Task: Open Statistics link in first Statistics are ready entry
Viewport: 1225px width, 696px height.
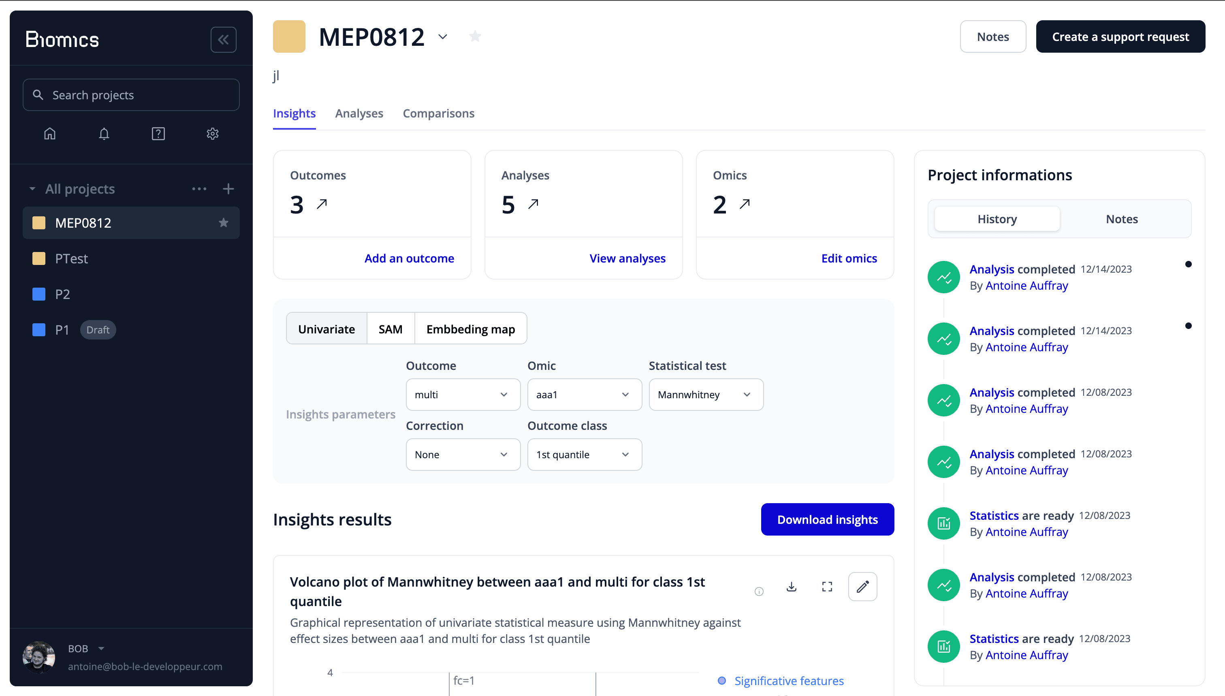Action: tap(994, 516)
